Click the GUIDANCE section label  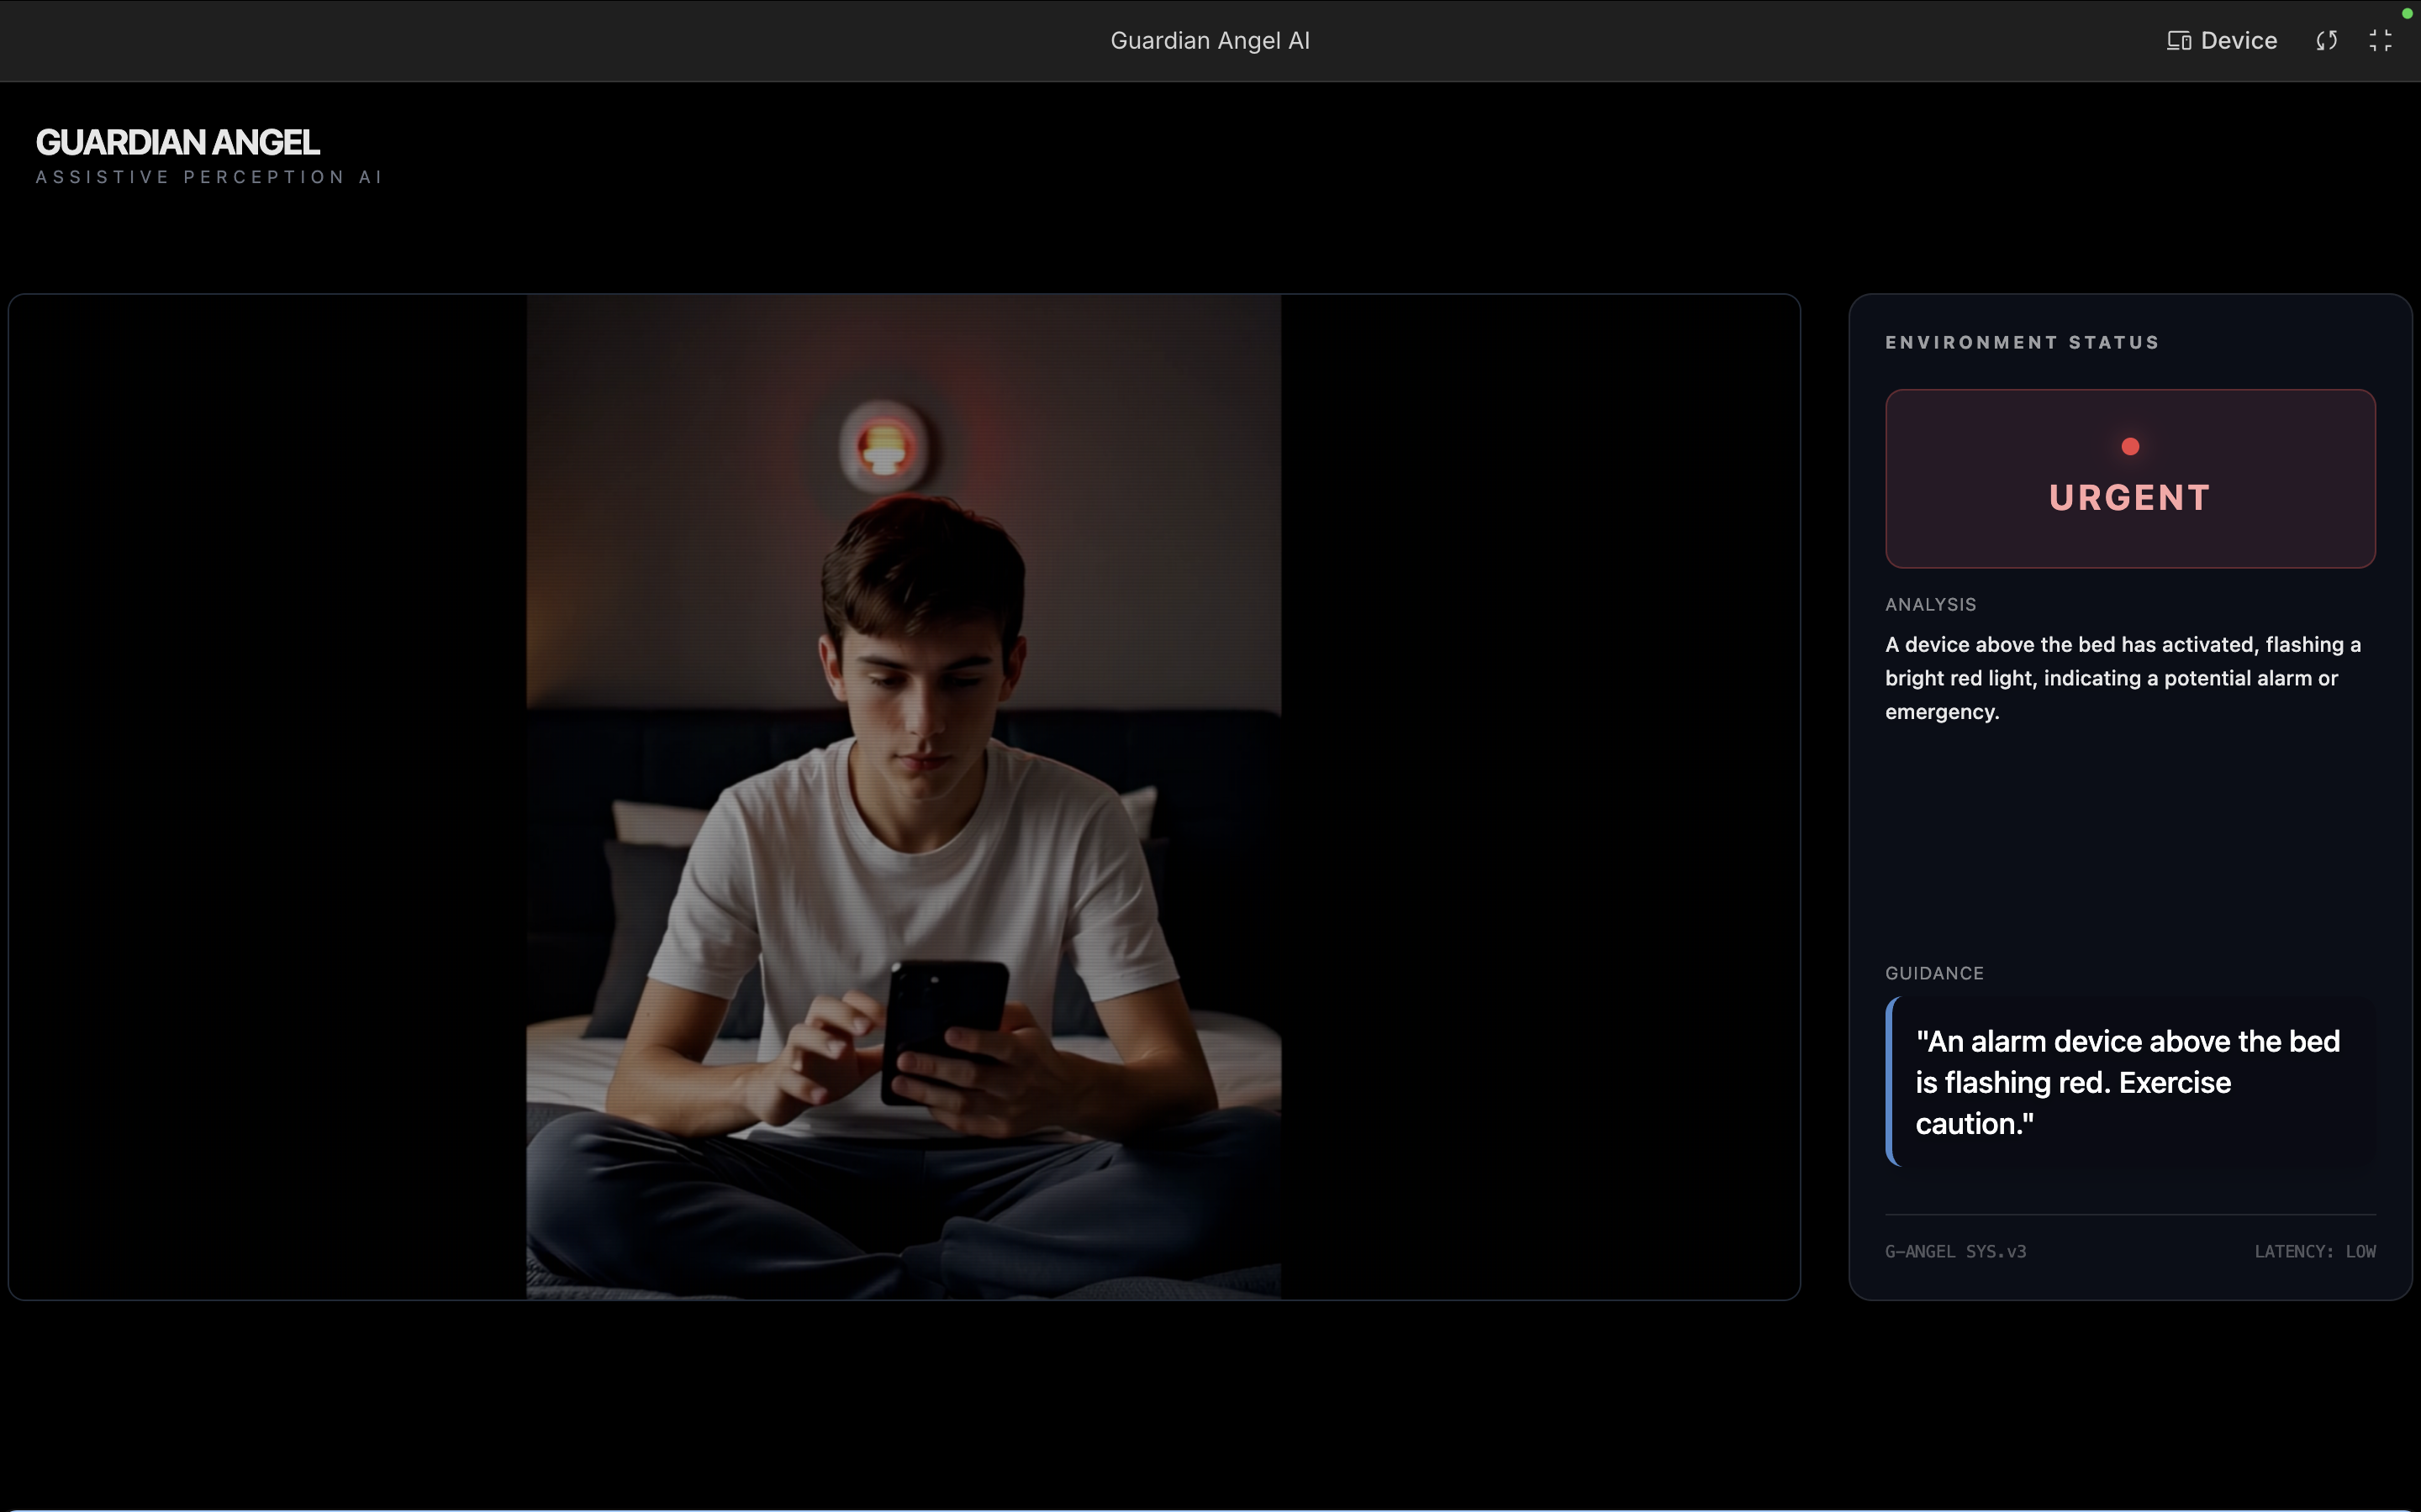[x=1933, y=973]
